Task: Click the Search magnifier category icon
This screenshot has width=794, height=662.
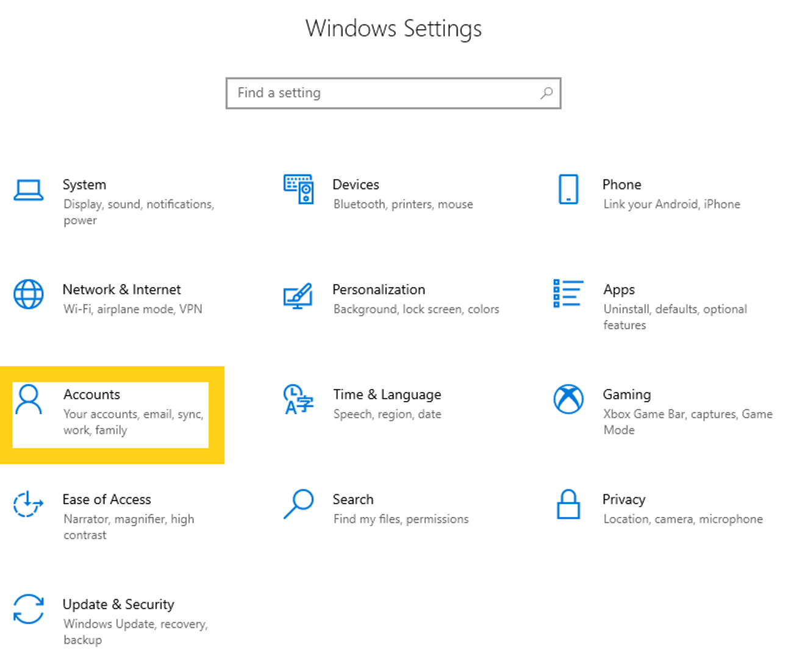Action: point(299,504)
